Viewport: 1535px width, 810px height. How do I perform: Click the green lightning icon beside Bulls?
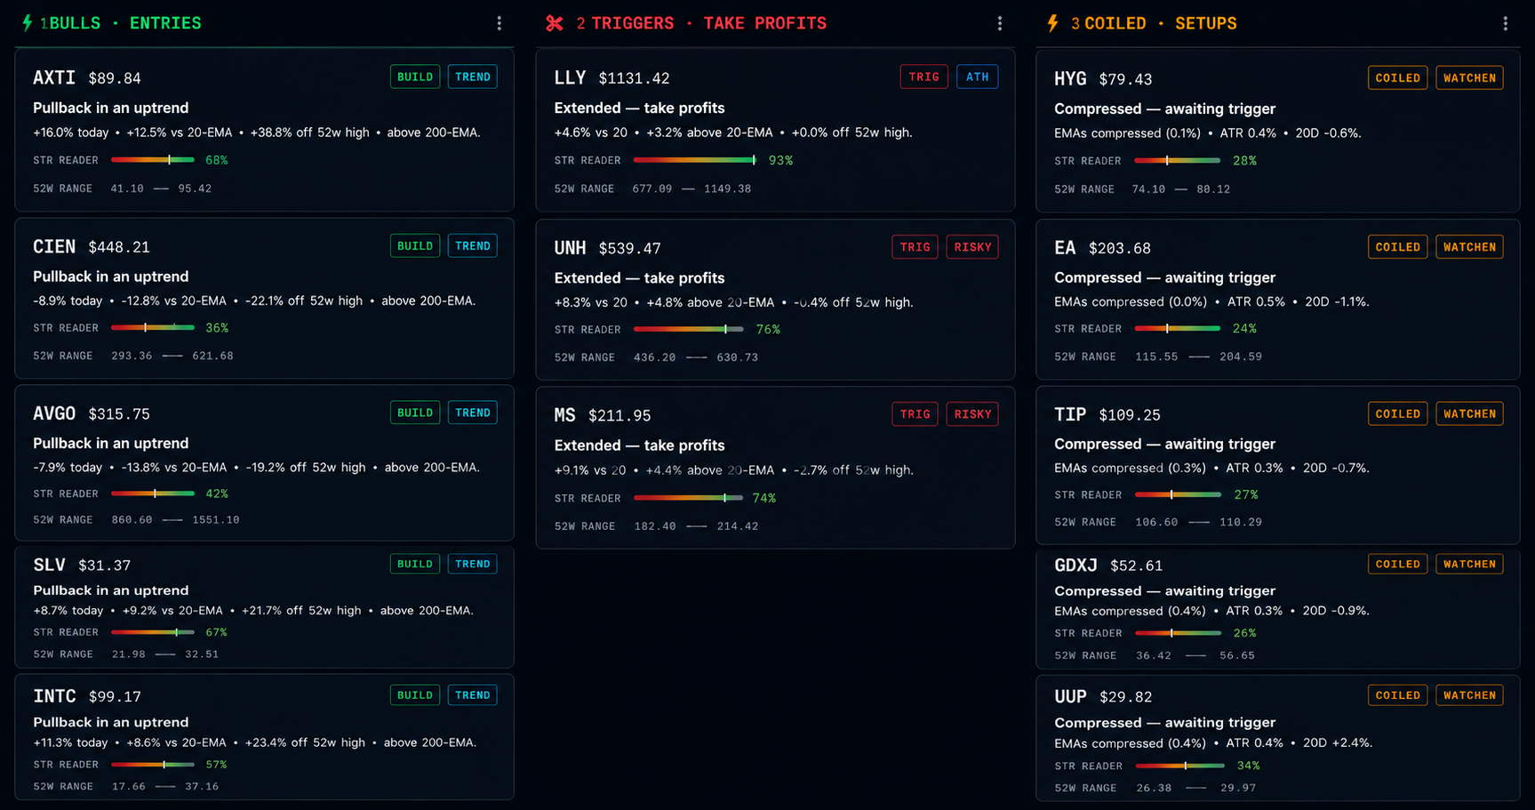click(28, 22)
